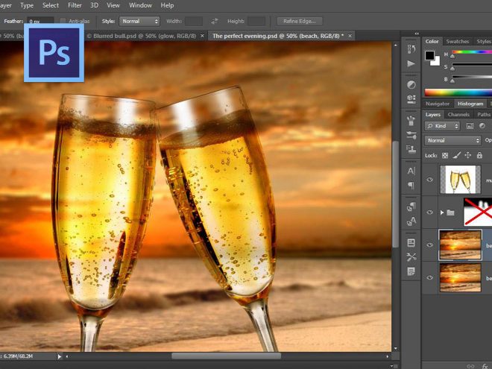Open the Filter menu
The image size is (492, 369).
point(75,5)
